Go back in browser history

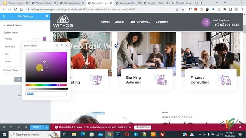click(x=4, y=9)
